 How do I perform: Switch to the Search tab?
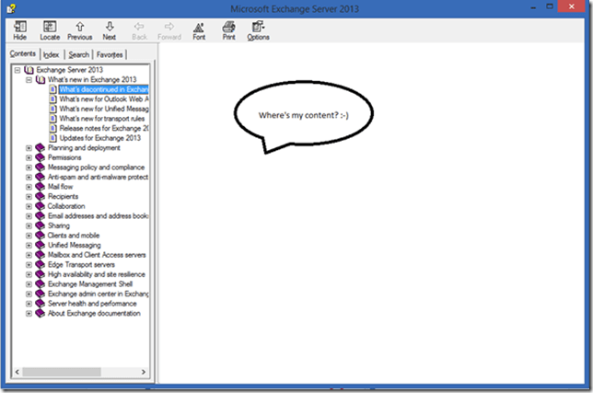pos(79,54)
